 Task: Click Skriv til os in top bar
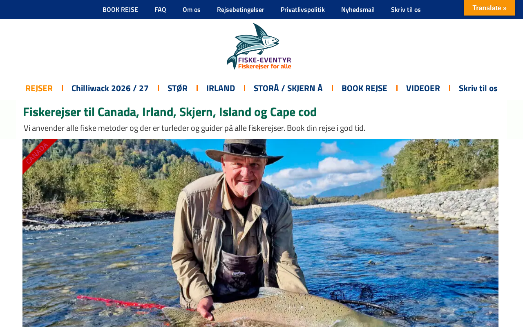(x=406, y=9)
